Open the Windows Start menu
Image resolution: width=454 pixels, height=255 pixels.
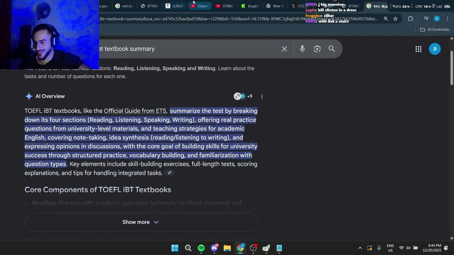175,248
